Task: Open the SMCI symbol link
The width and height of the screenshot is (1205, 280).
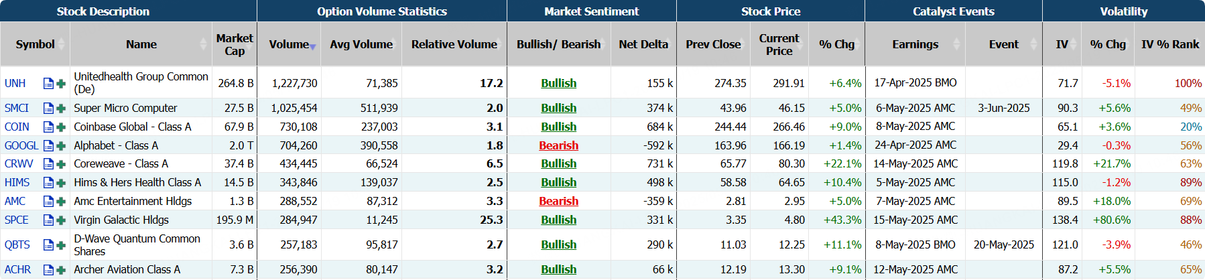Action: coord(17,108)
